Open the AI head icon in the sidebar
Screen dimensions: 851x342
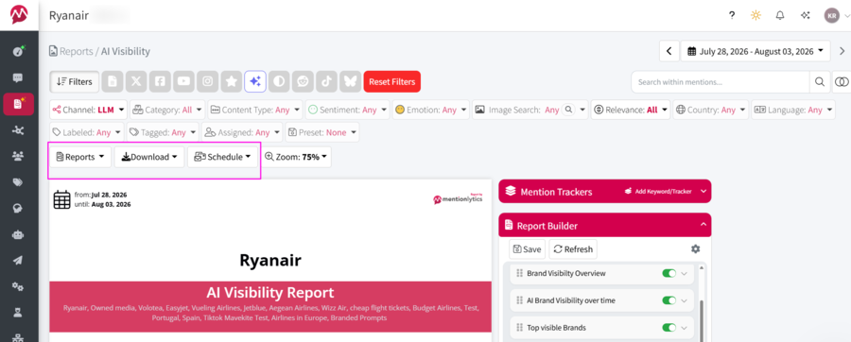tap(19, 208)
